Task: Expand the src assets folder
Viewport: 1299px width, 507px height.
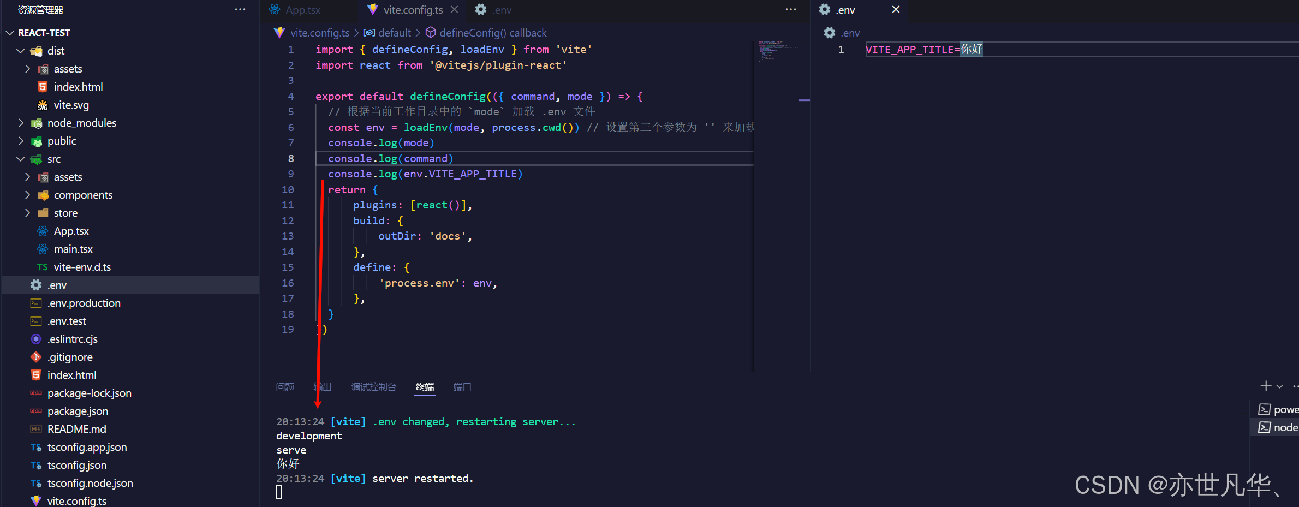Action: click(x=27, y=177)
